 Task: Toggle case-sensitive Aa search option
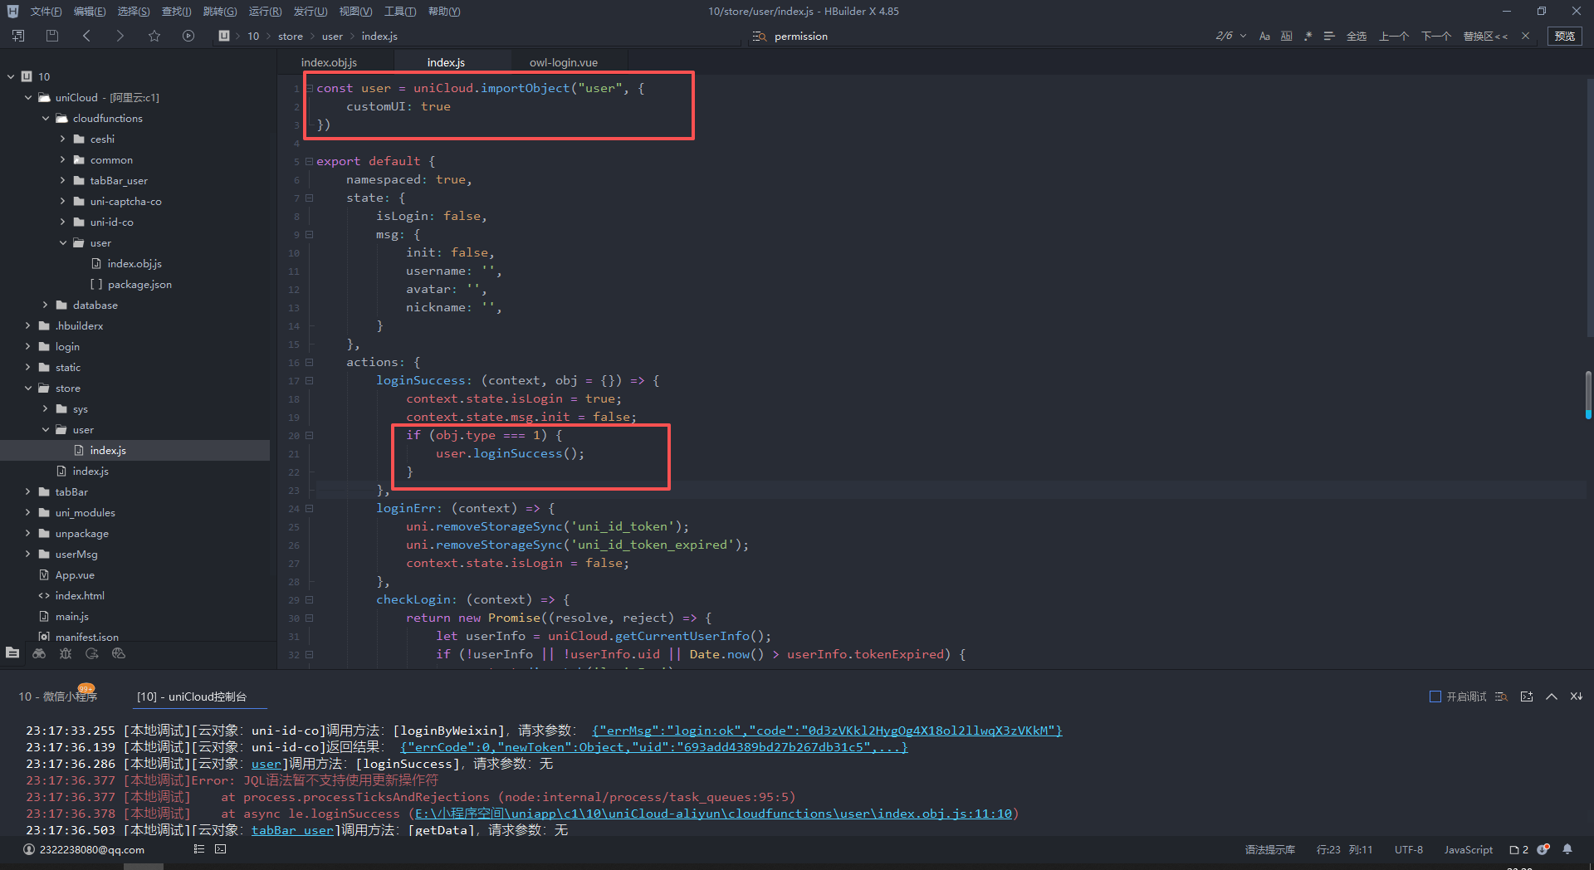pyautogui.click(x=1264, y=36)
